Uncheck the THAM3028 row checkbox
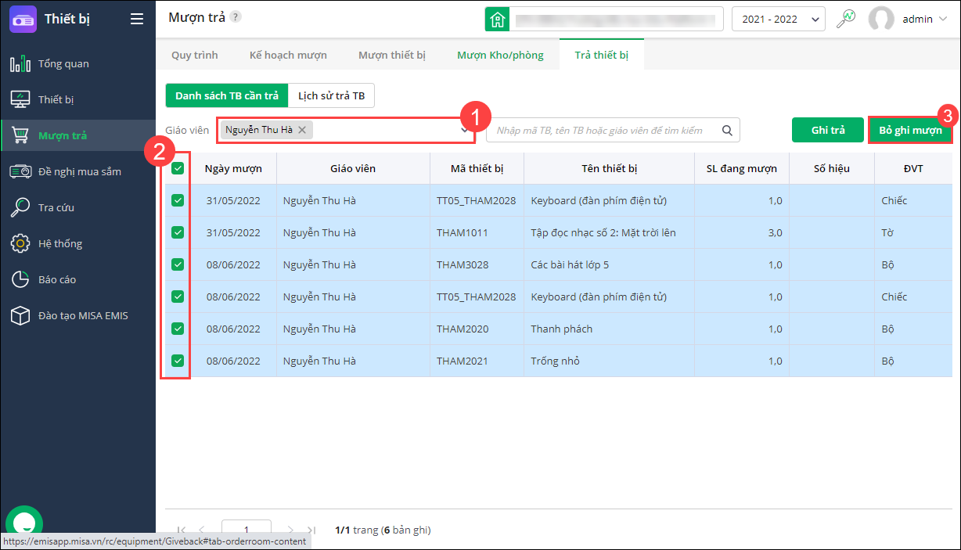The image size is (961, 550). pos(178,264)
